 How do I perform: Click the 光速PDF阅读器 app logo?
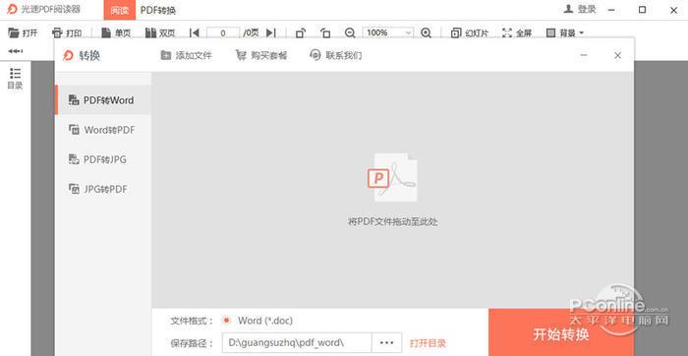pos(12,9)
